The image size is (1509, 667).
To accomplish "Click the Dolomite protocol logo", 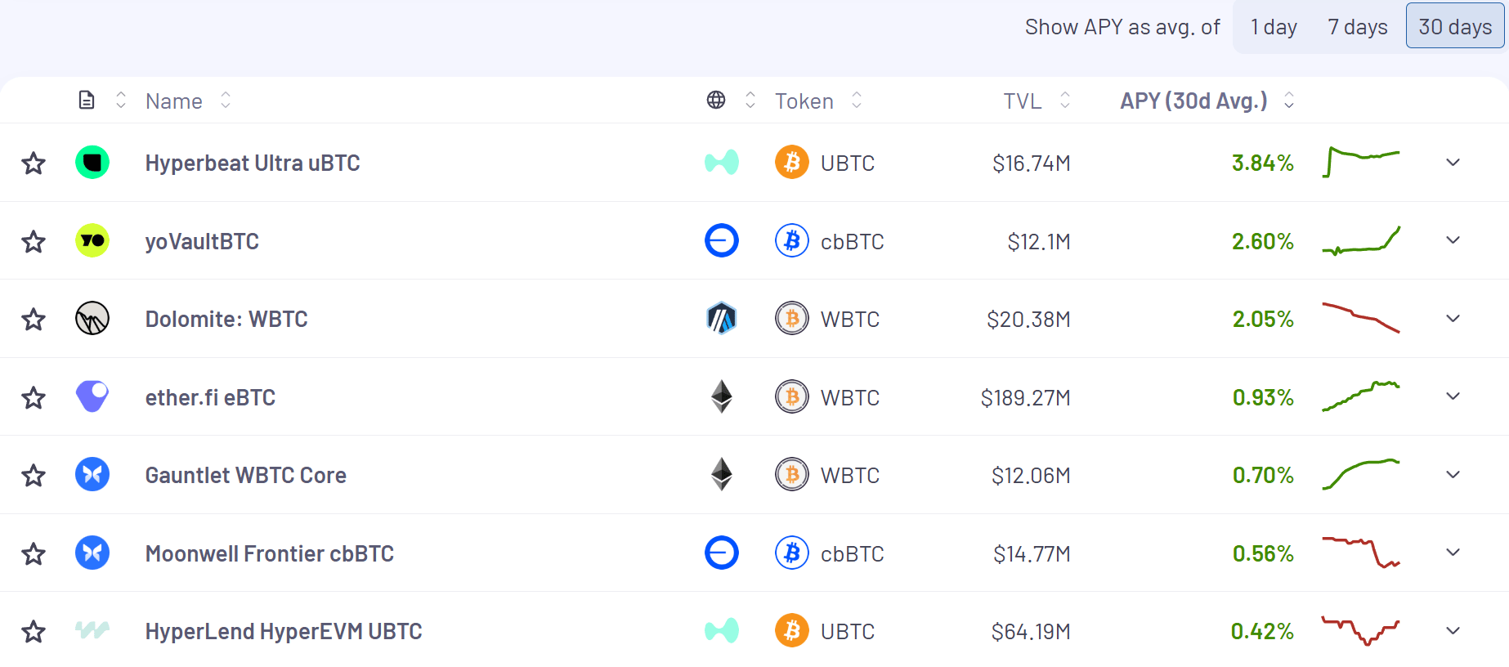I will coord(92,318).
